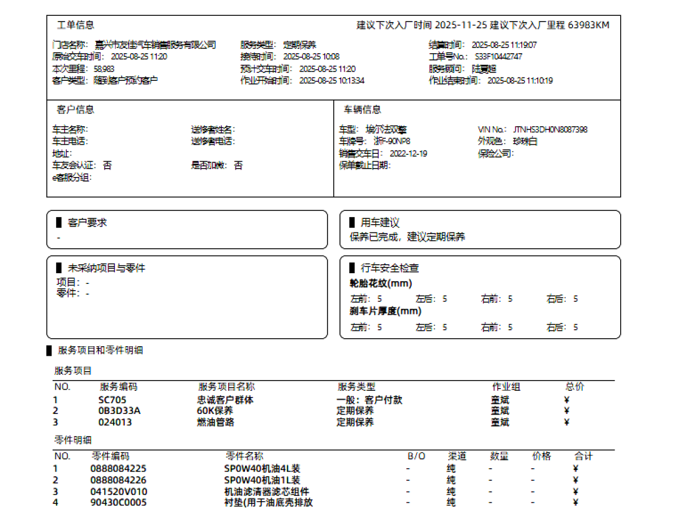The height and width of the screenshot is (509, 679).
Task: Click the 轮胎花纹(mm) label
Action: pos(381,283)
